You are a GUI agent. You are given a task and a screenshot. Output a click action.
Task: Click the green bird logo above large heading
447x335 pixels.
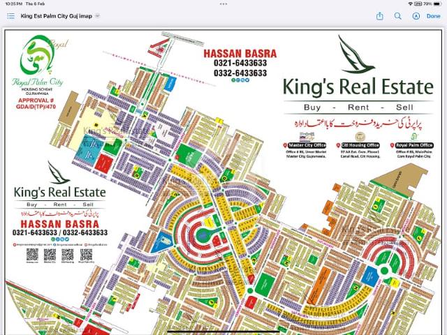coord(356,54)
